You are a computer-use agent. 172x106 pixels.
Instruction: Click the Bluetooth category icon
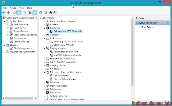coord(48,28)
